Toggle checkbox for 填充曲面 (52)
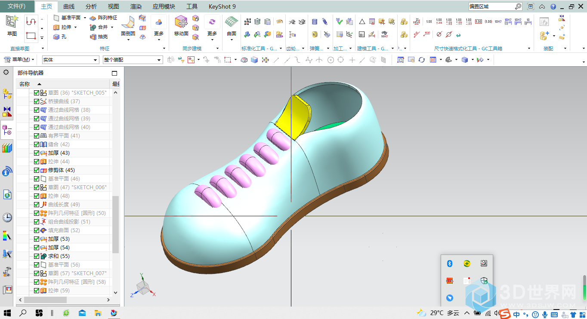 click(37, 230)
